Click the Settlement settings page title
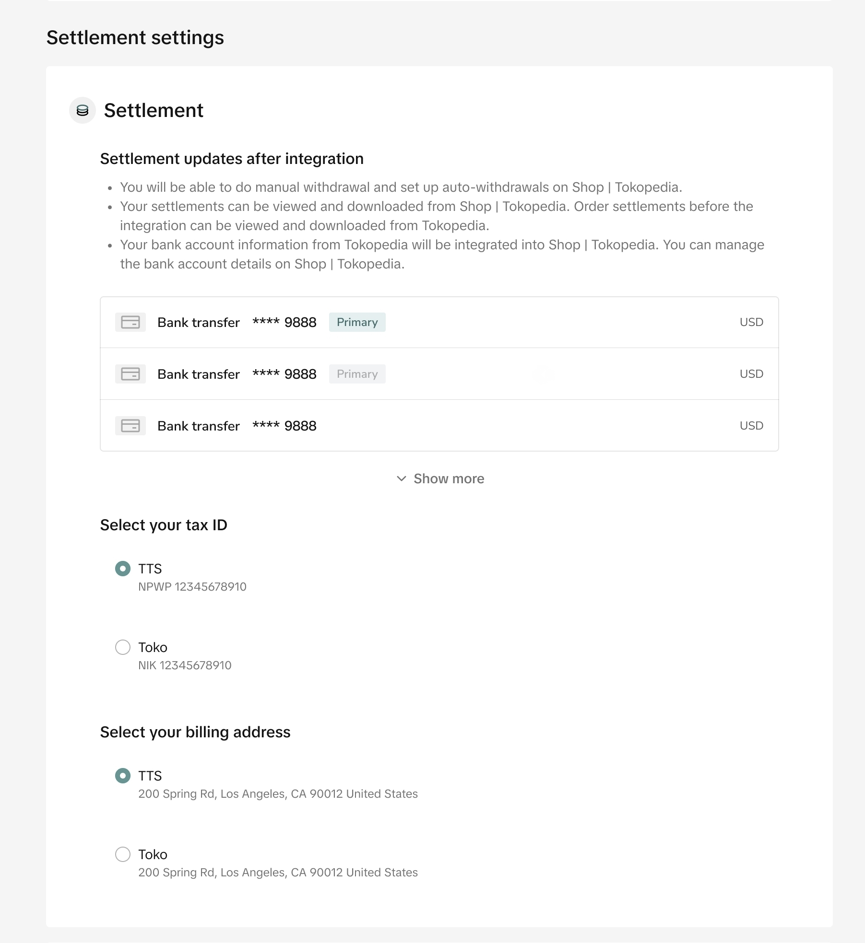The image size is (865, 943). [x=135, y=37]
